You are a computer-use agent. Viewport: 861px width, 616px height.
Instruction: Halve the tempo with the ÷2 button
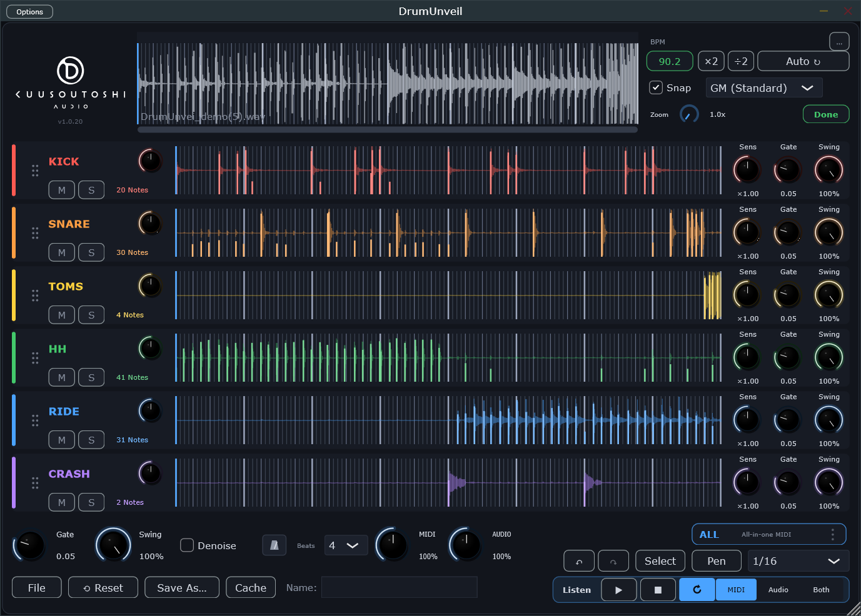coord(741,61)
